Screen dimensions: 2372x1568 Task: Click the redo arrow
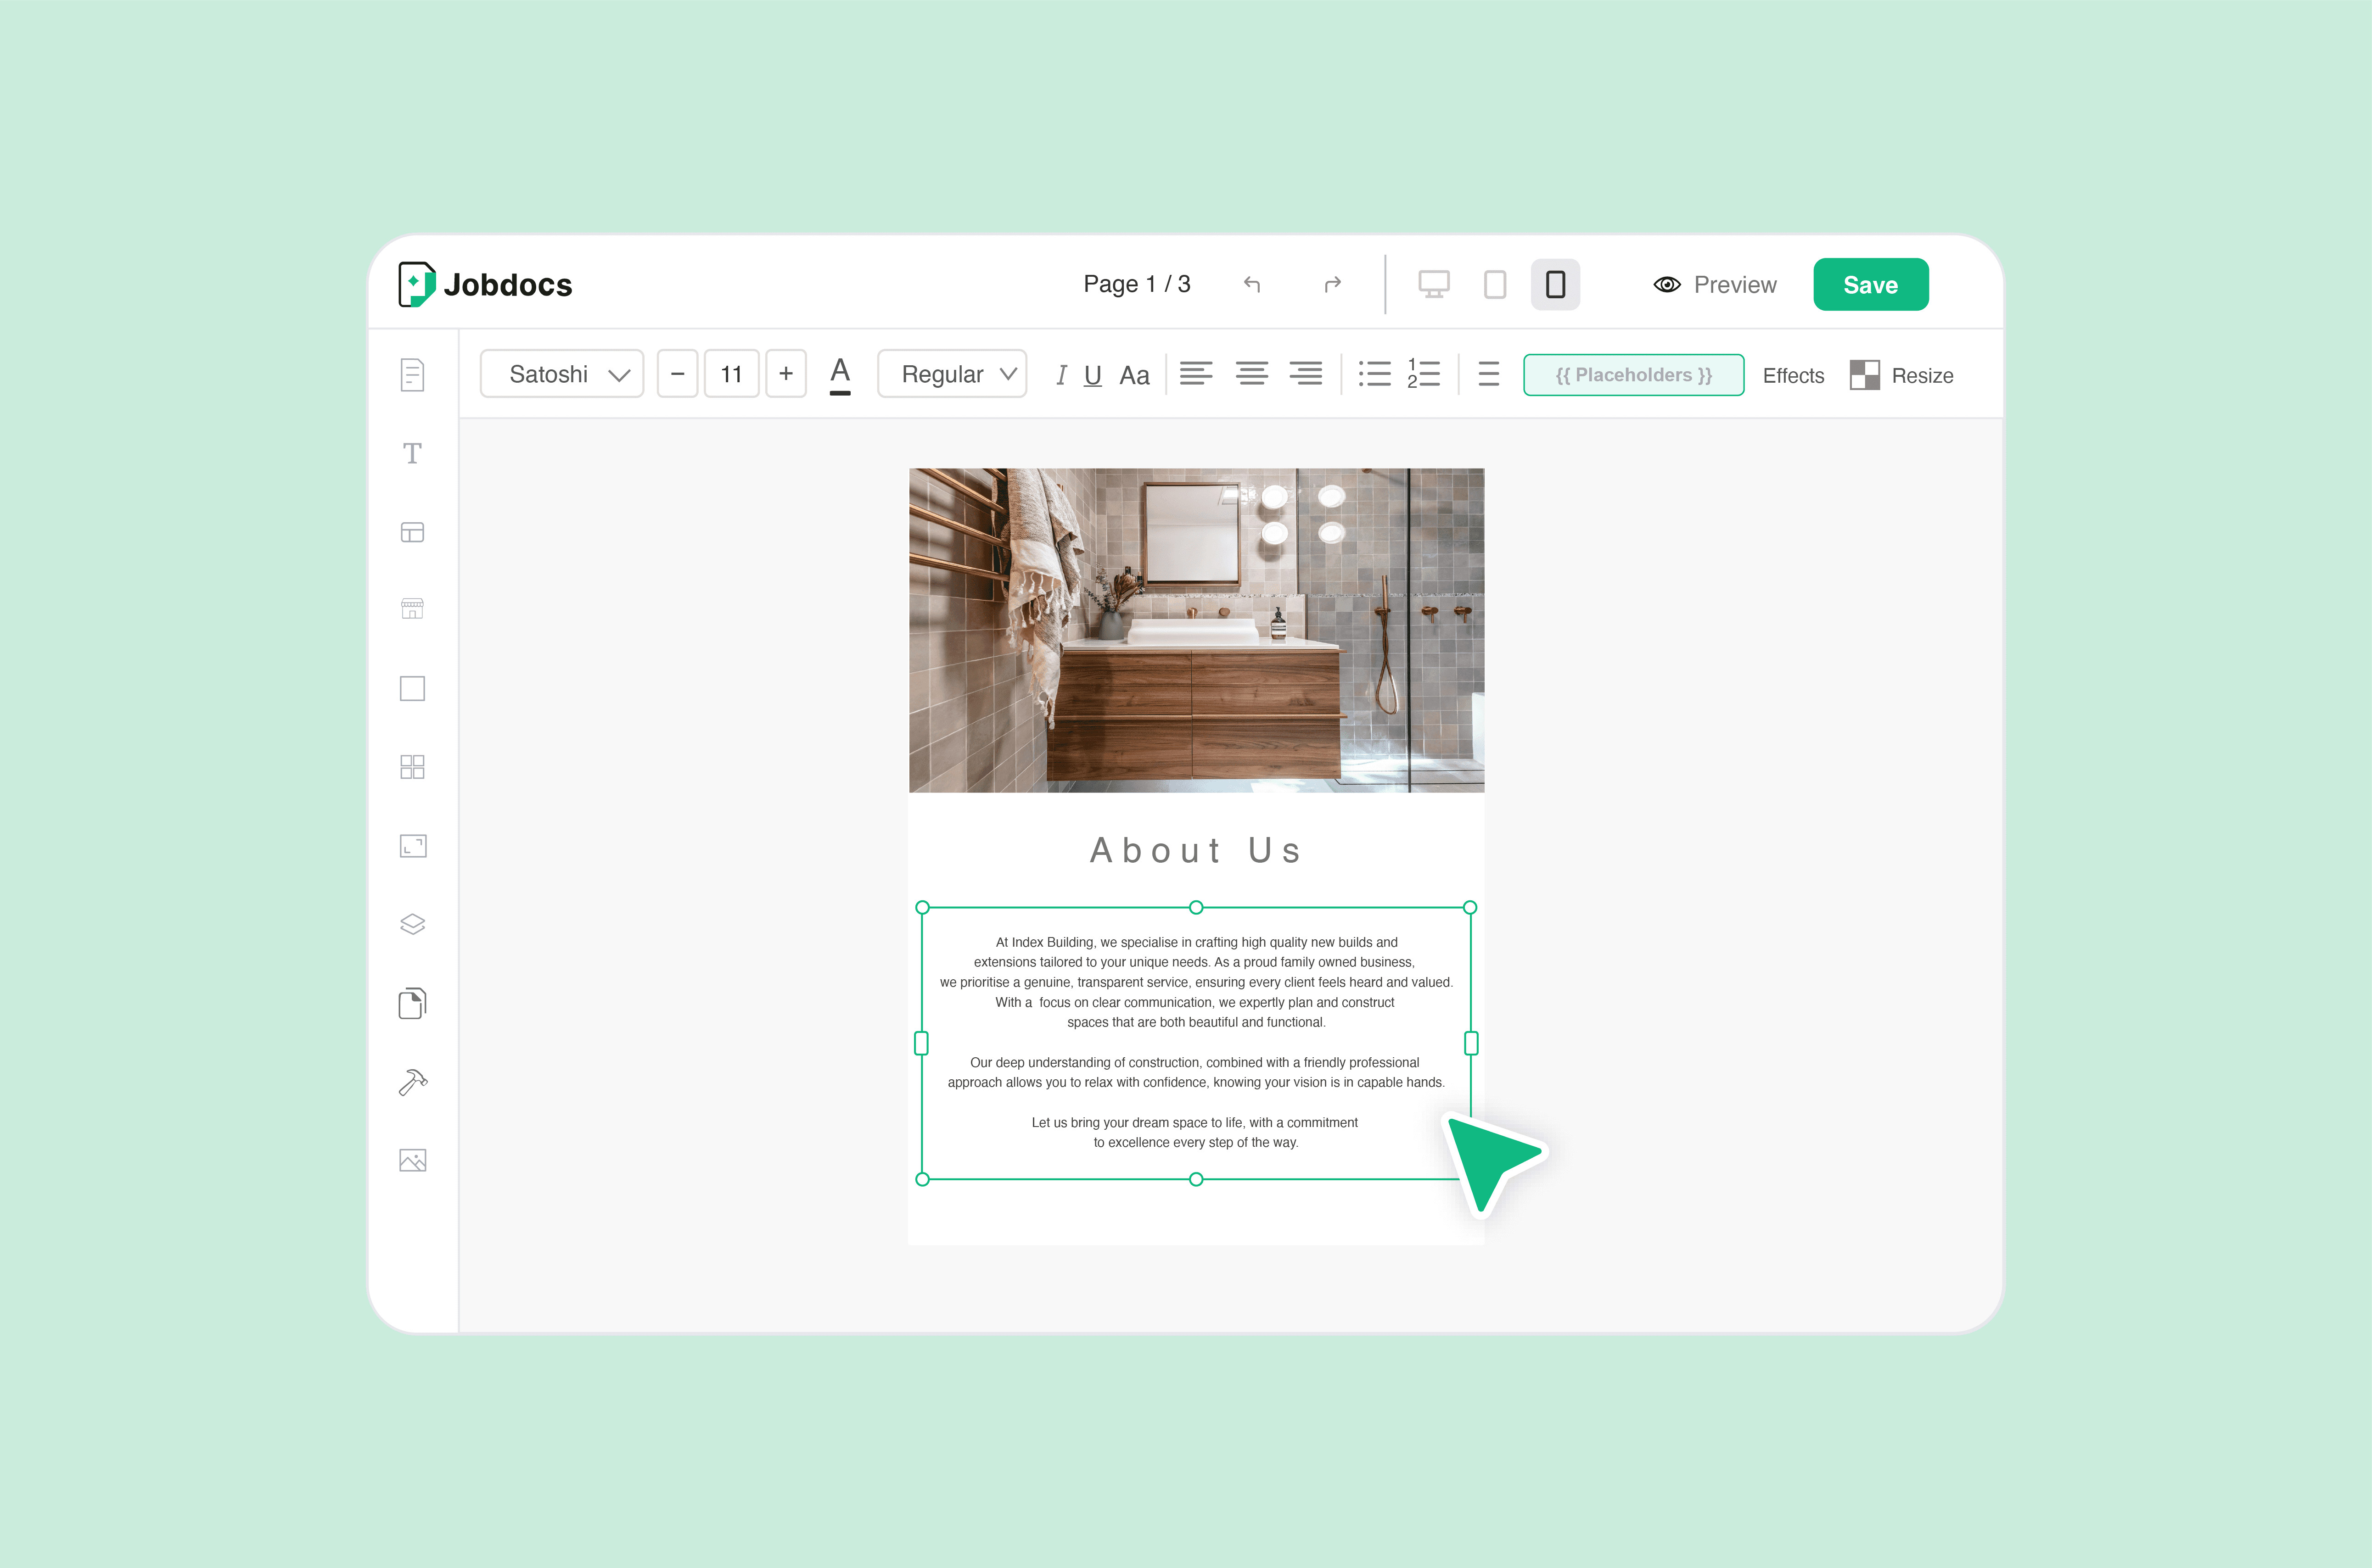1332,285
